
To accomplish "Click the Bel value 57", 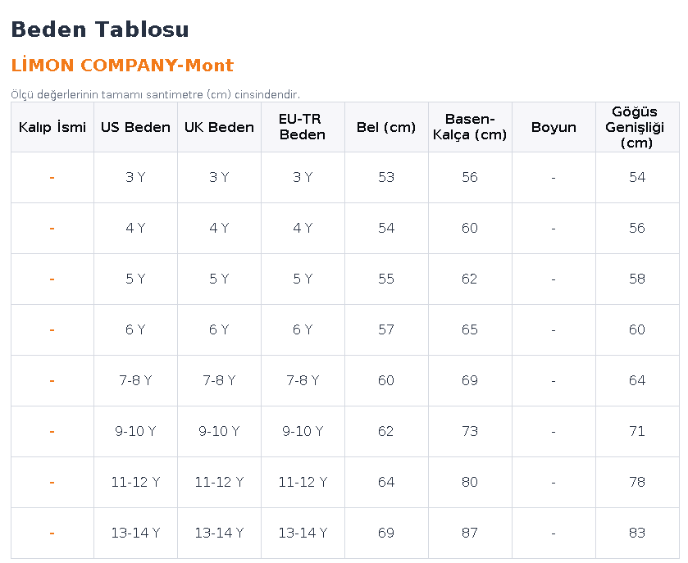I will click(386, 329).
